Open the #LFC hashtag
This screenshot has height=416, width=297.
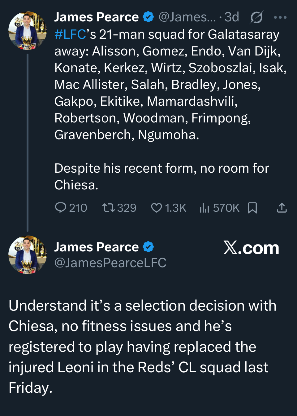pos(70,34)
